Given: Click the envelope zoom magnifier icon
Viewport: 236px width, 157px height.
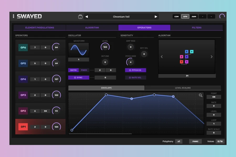Looking at the screenshot, I should (x=201, y=96).
